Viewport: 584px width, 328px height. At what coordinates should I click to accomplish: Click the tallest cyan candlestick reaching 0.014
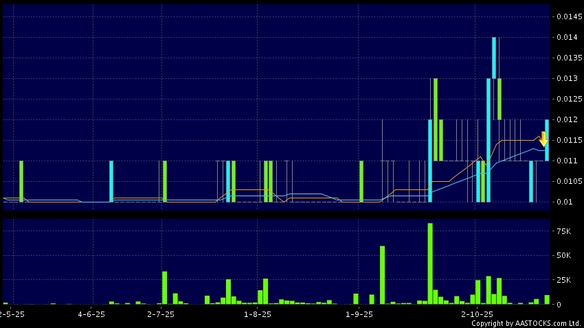tap(494, 58)
